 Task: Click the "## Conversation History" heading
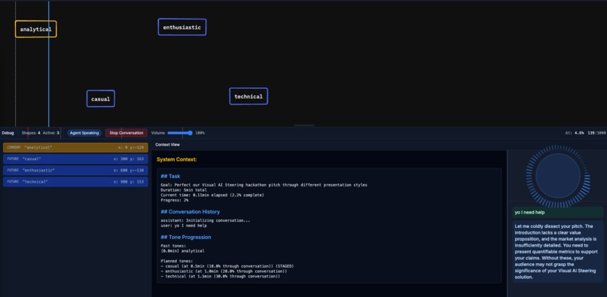190,212
